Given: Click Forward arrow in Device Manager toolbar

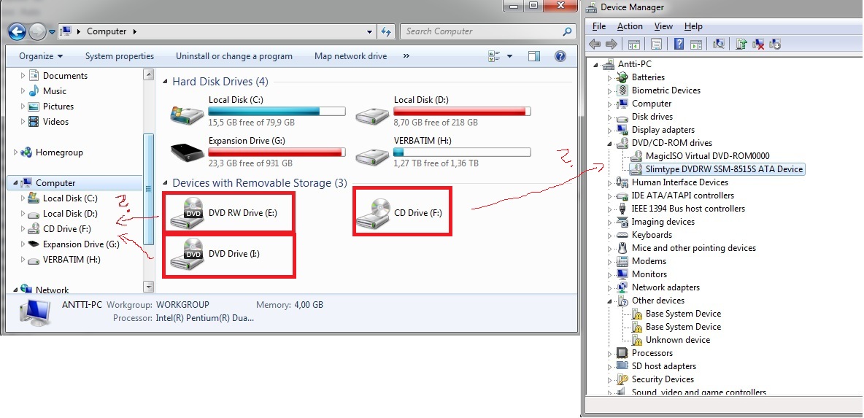Looking at the screenshot, I should 611,44.
